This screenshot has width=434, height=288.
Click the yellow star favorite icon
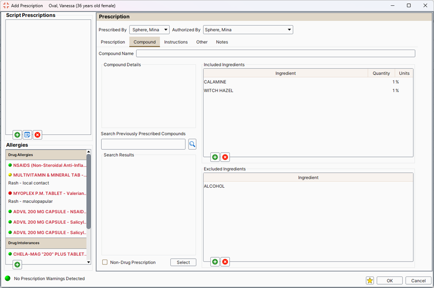(x=370, y=281)
